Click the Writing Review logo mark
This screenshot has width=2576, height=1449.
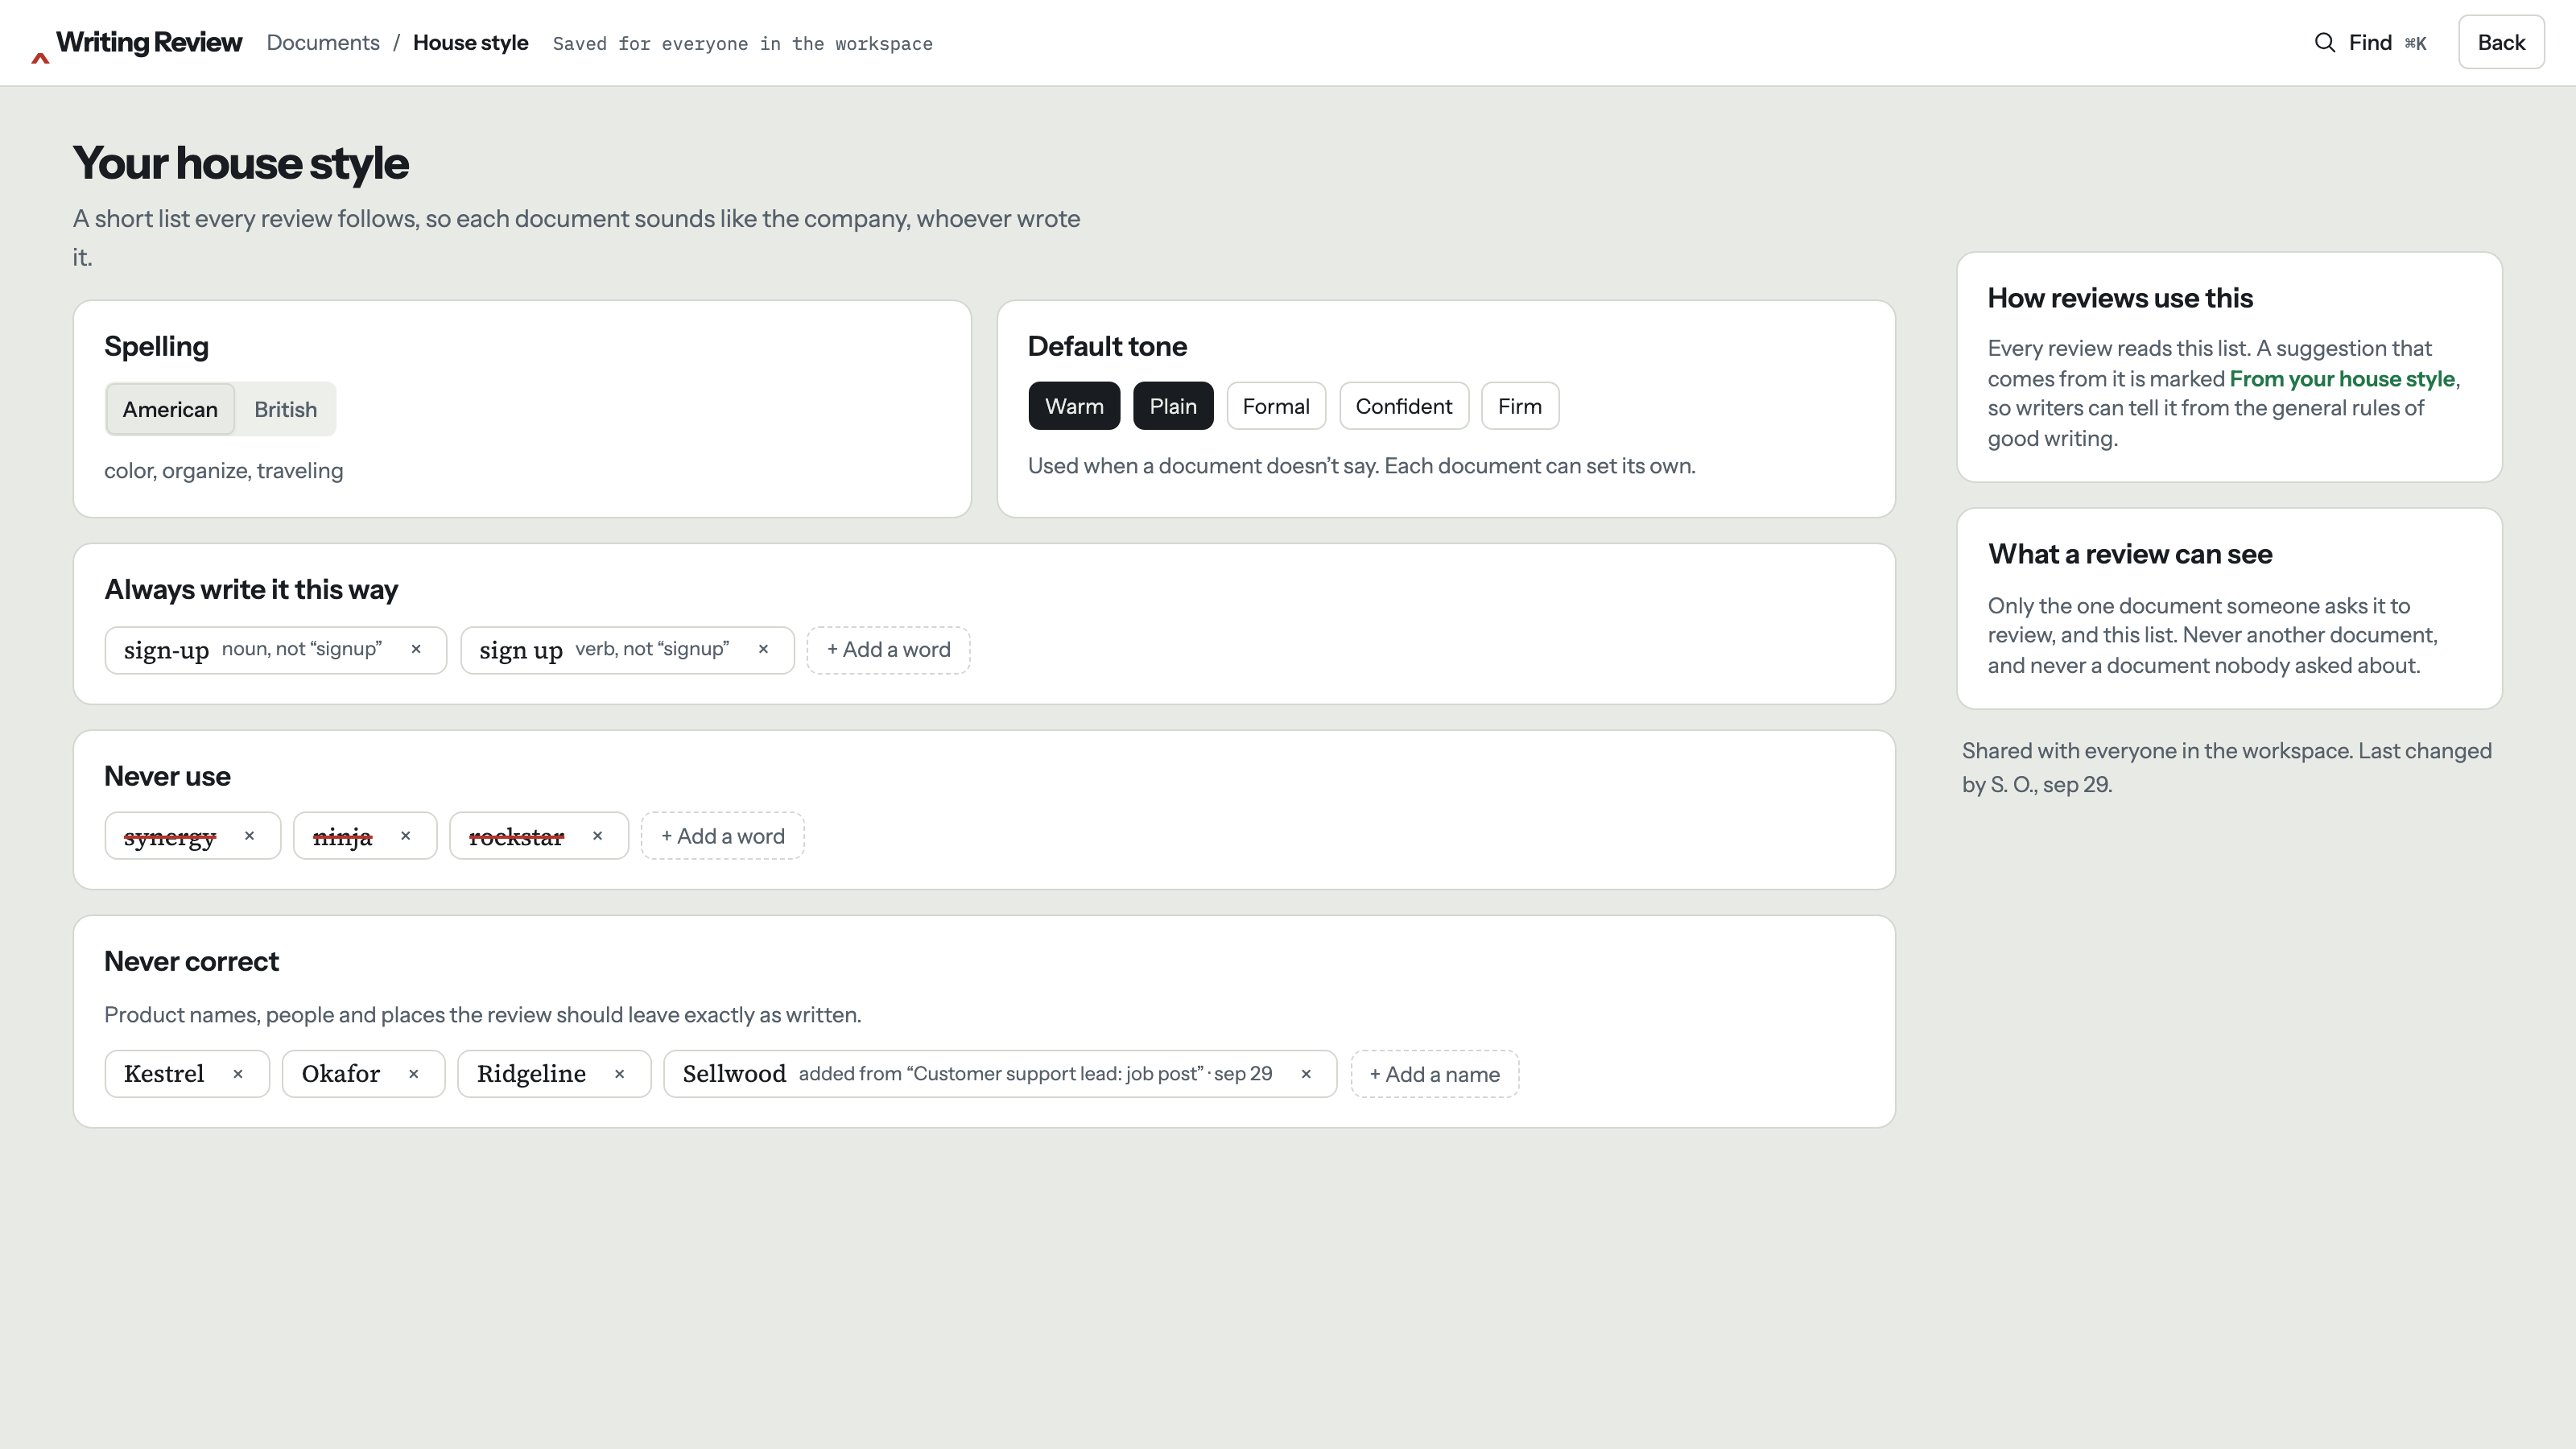40,58
